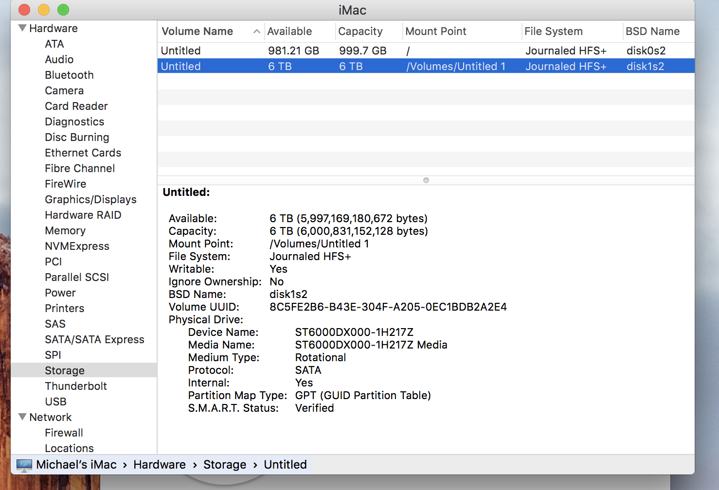This screenshot has height=490, width=719.
Task: Click Storage in the path bar
Action: (225, 465)
